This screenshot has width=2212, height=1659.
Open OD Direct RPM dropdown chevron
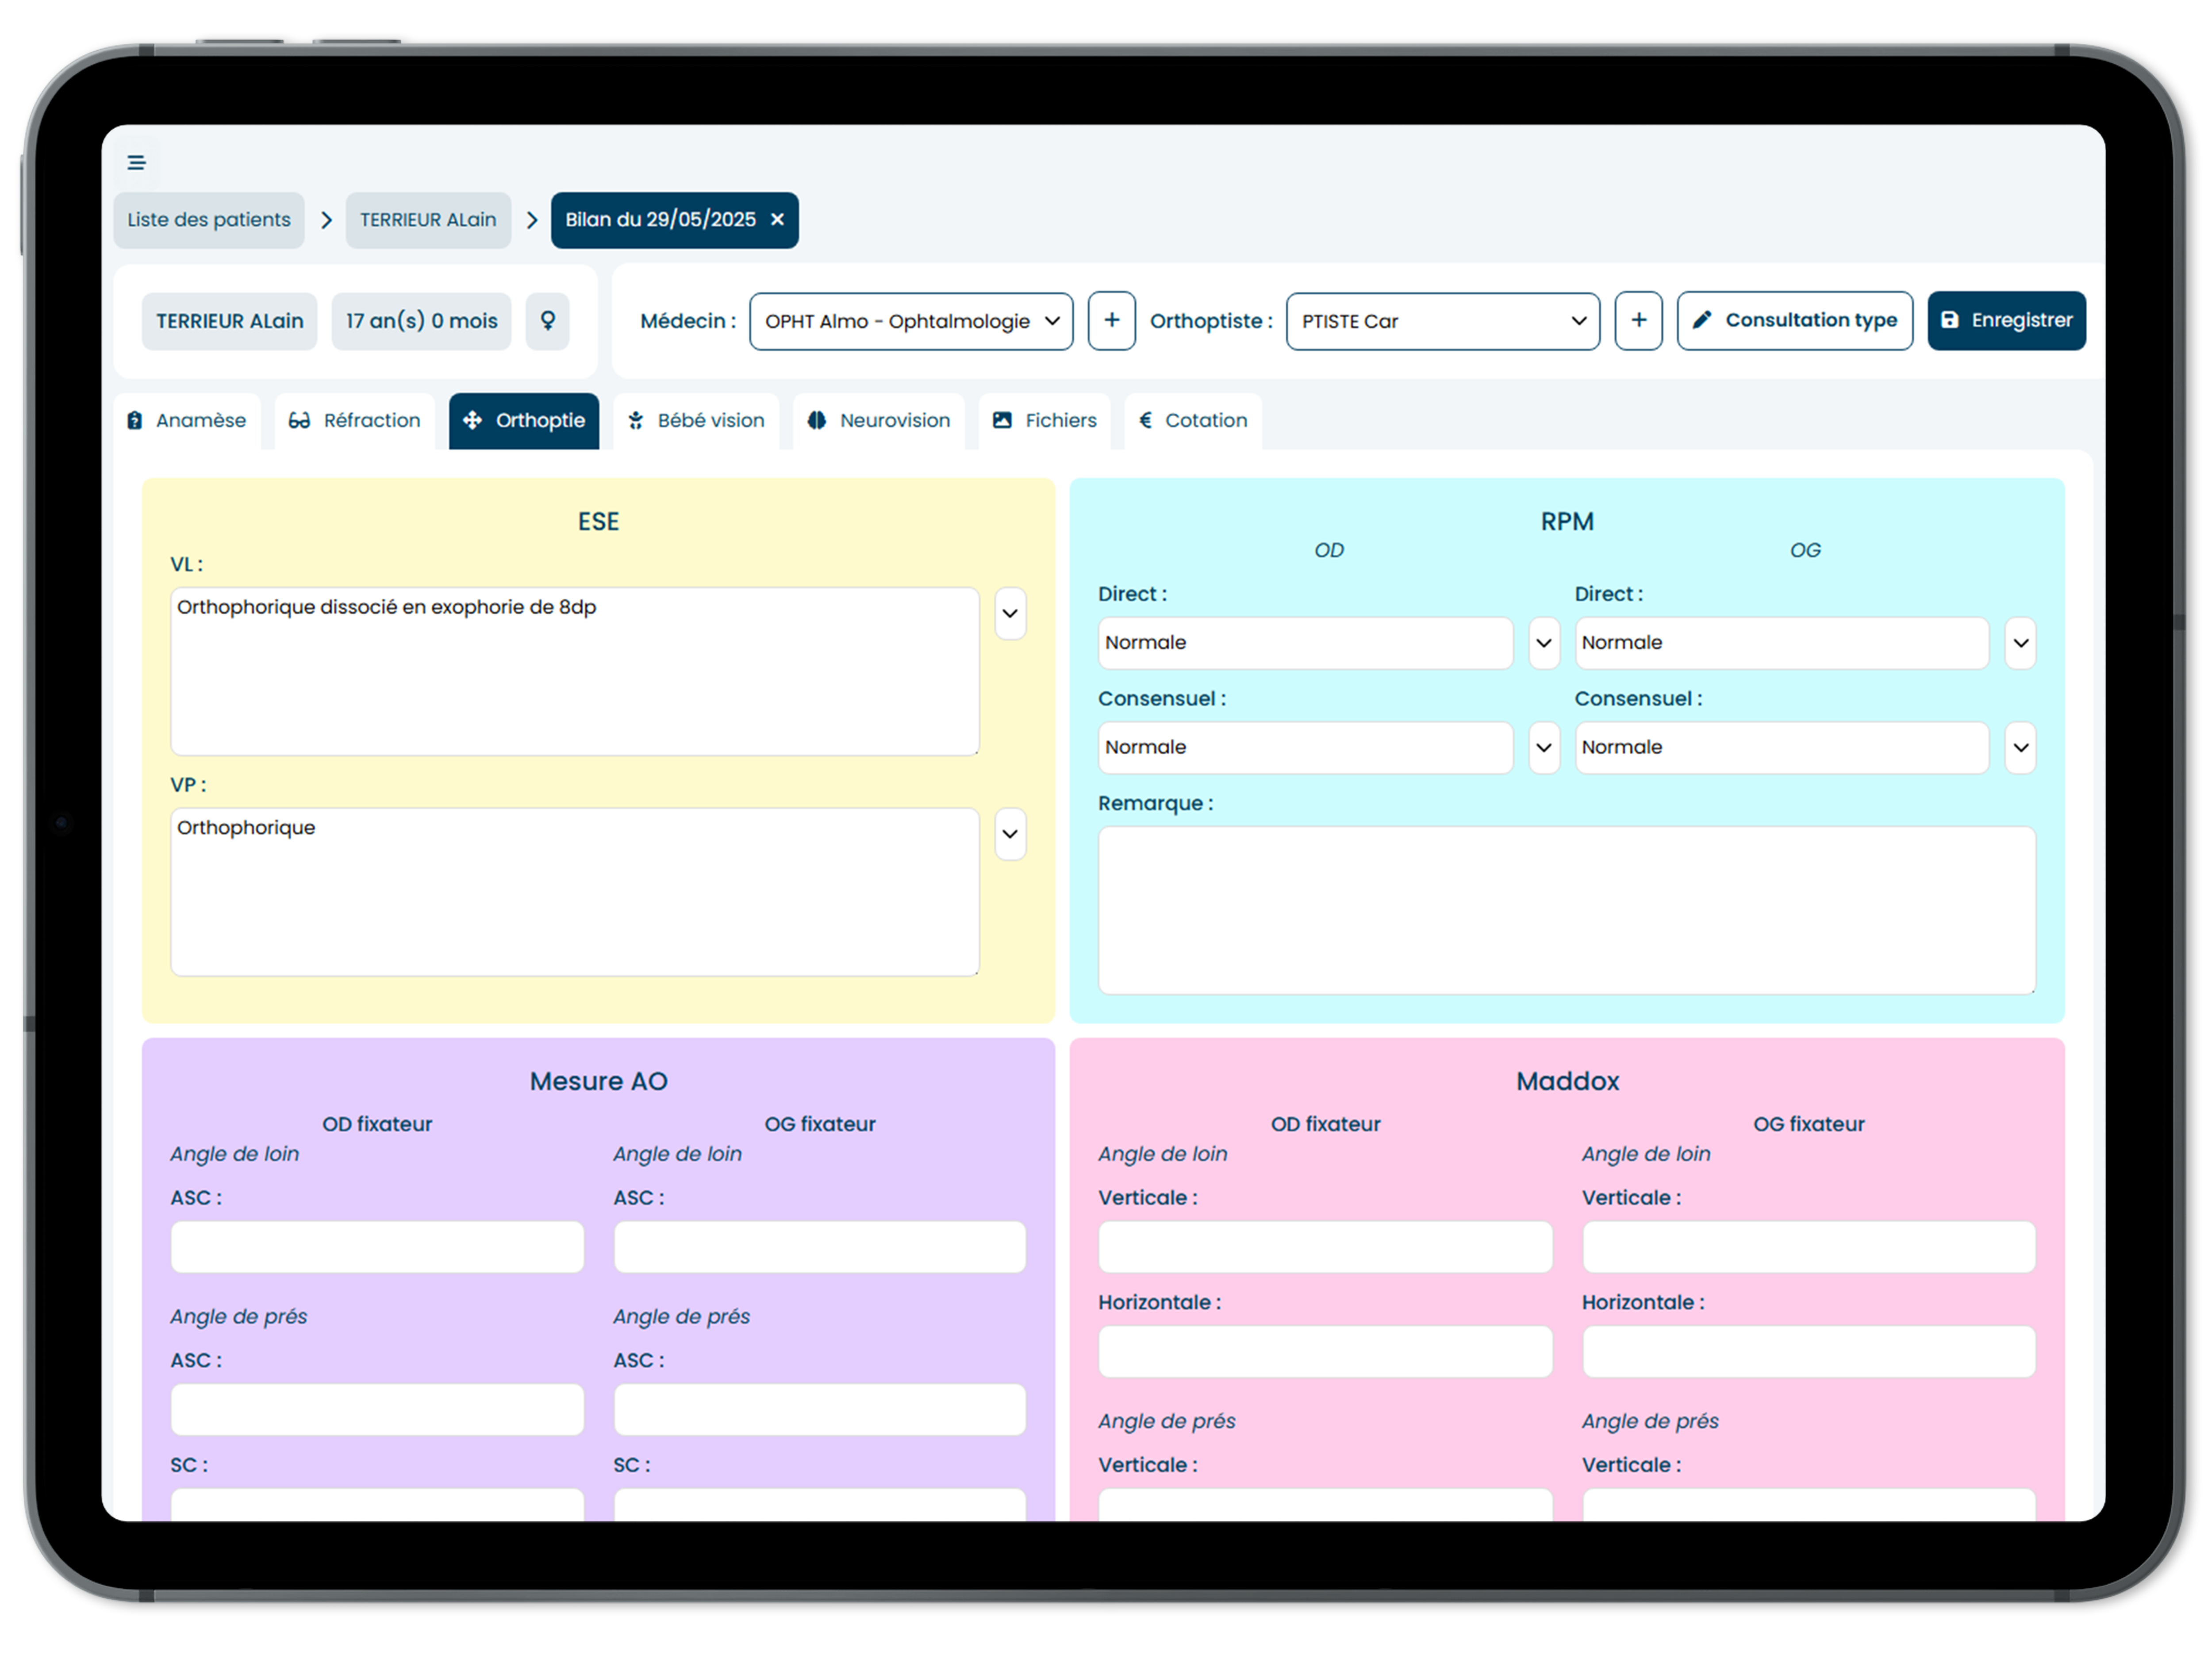pos(1544,643)
